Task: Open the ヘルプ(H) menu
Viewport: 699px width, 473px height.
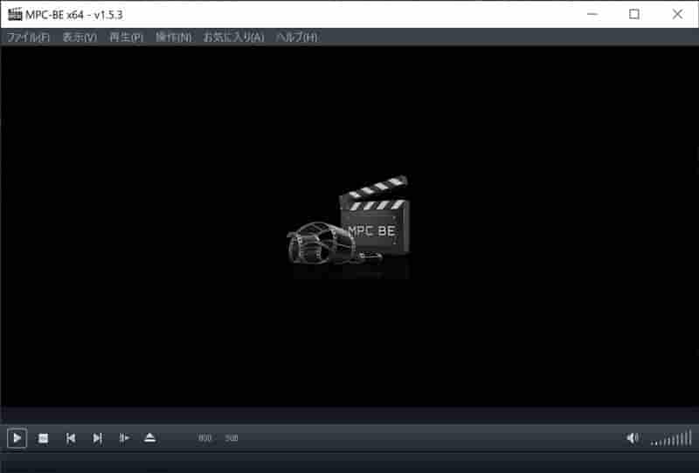Action: click(296, 38)
